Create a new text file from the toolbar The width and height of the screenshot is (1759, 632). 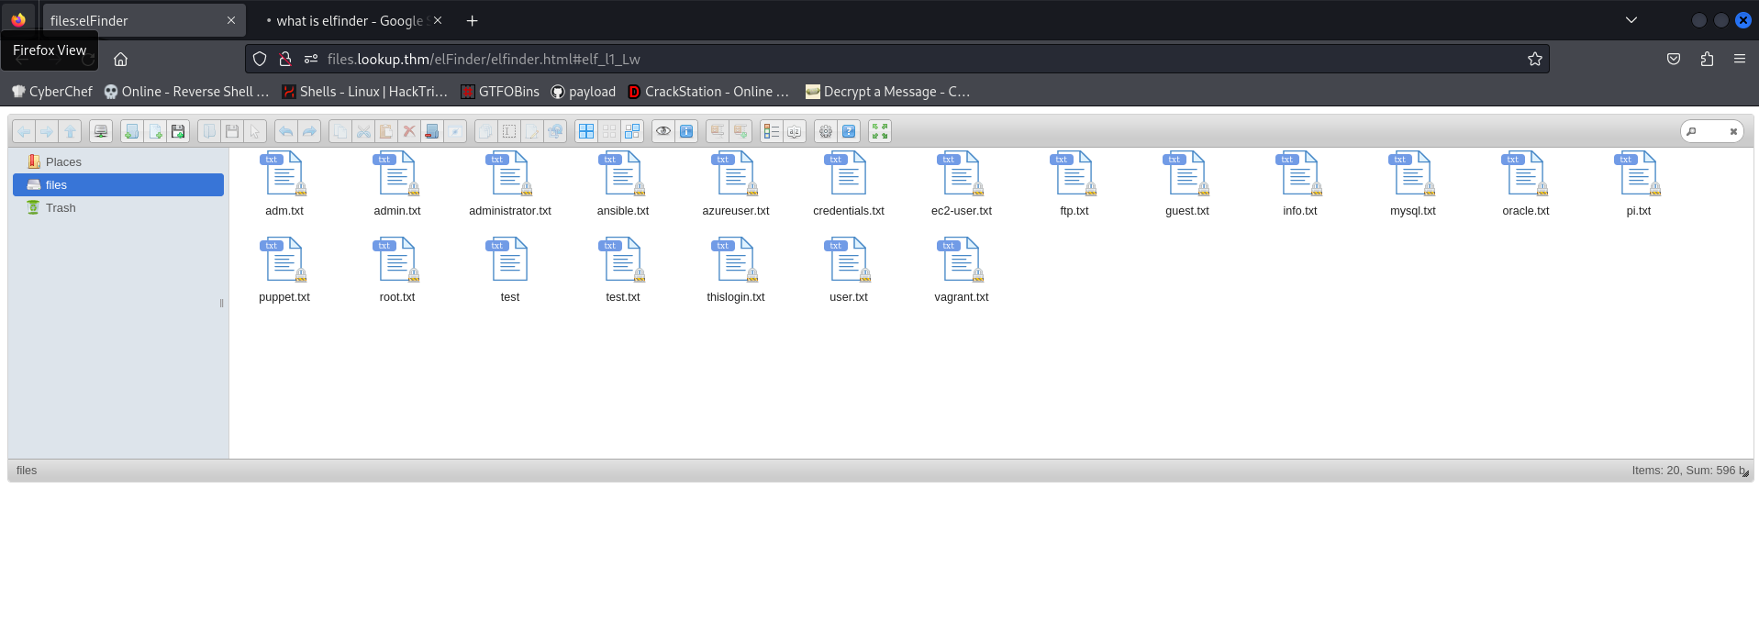155,132
